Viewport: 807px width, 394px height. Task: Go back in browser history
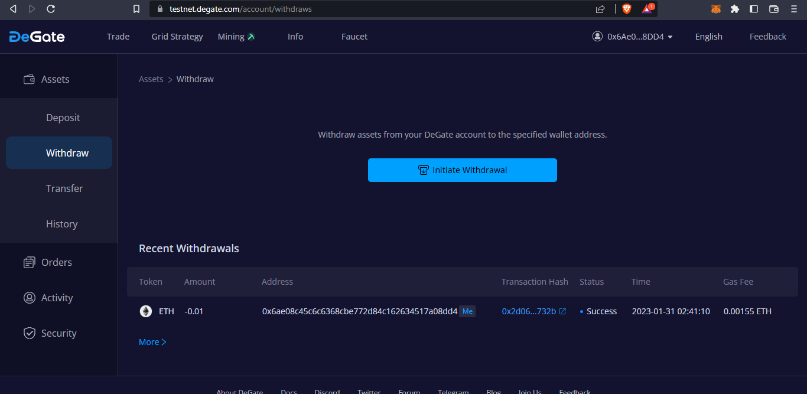(x=13, y=9)
